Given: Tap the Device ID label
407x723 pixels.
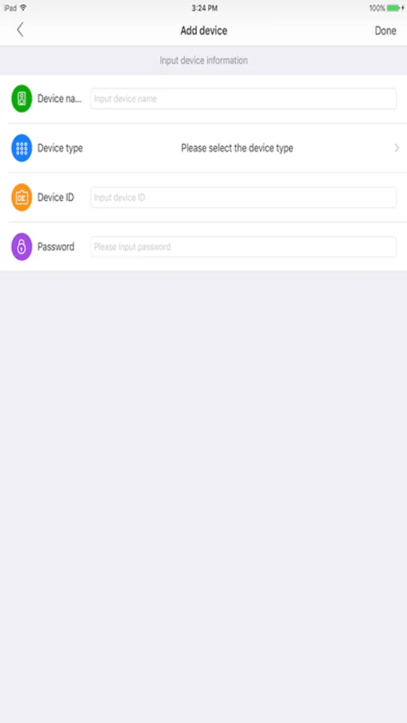Looking at the screenshot, I should pyautogui.click(x=55, y=198).
